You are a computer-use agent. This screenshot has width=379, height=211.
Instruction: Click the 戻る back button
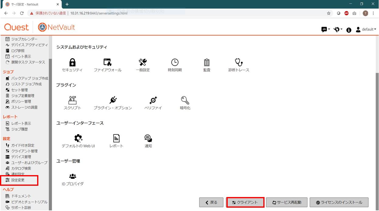[x=212, y=202]
